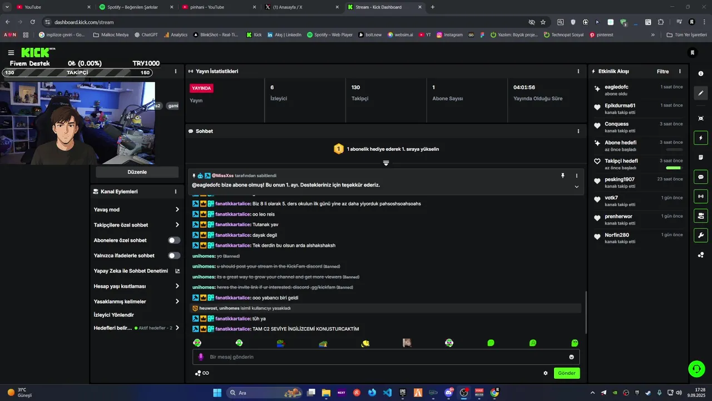Open Yayın İstatistikleri three-dot menu
This screenshot has height=401, width=712.
578,71
